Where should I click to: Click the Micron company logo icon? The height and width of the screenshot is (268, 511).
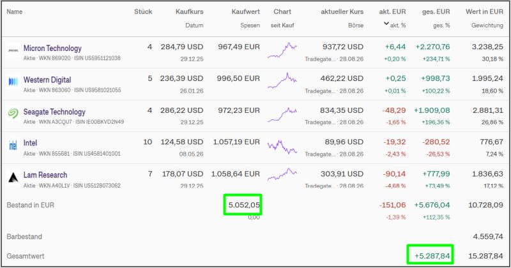coord(13,50)
